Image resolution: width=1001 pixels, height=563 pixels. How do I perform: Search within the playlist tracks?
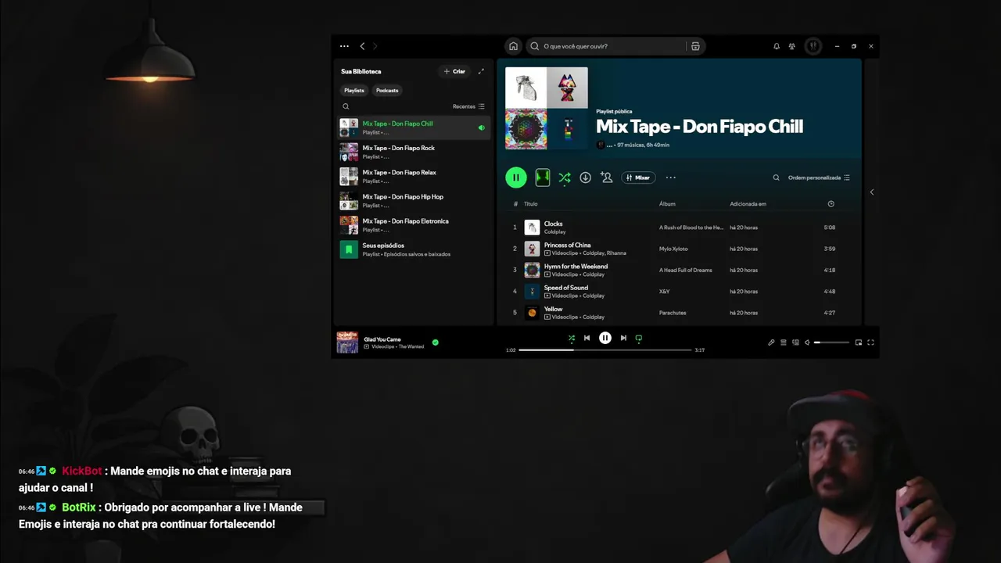pos(776,178)
